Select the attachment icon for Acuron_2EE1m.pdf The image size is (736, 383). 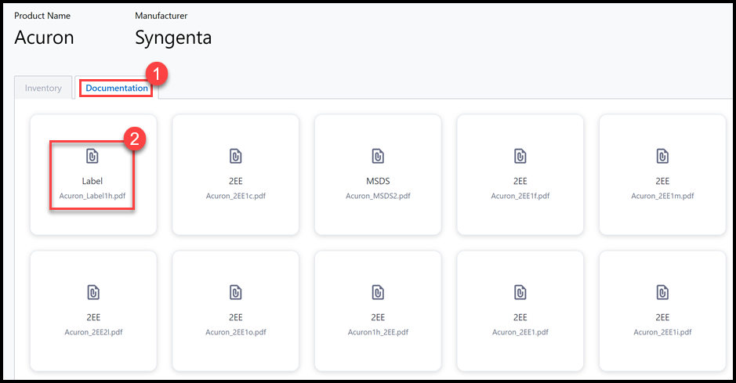point(662,156)
